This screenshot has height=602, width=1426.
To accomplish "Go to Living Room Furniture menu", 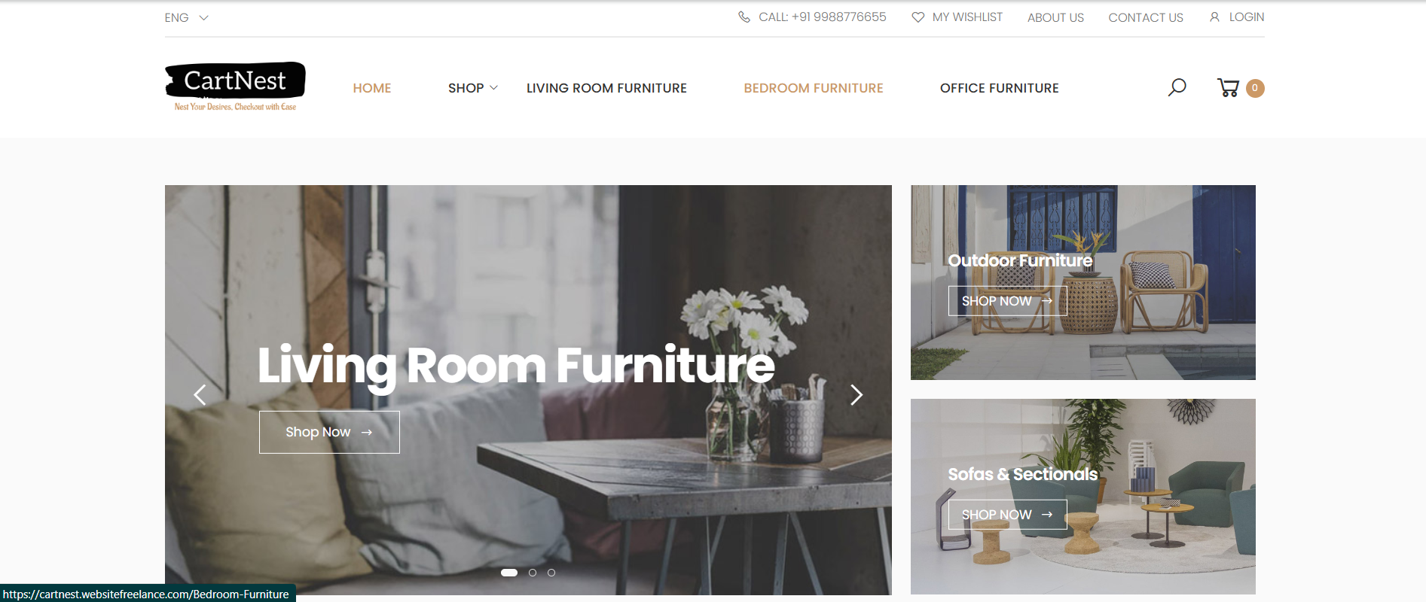I will pyautogui.click(x=606, y=88).
